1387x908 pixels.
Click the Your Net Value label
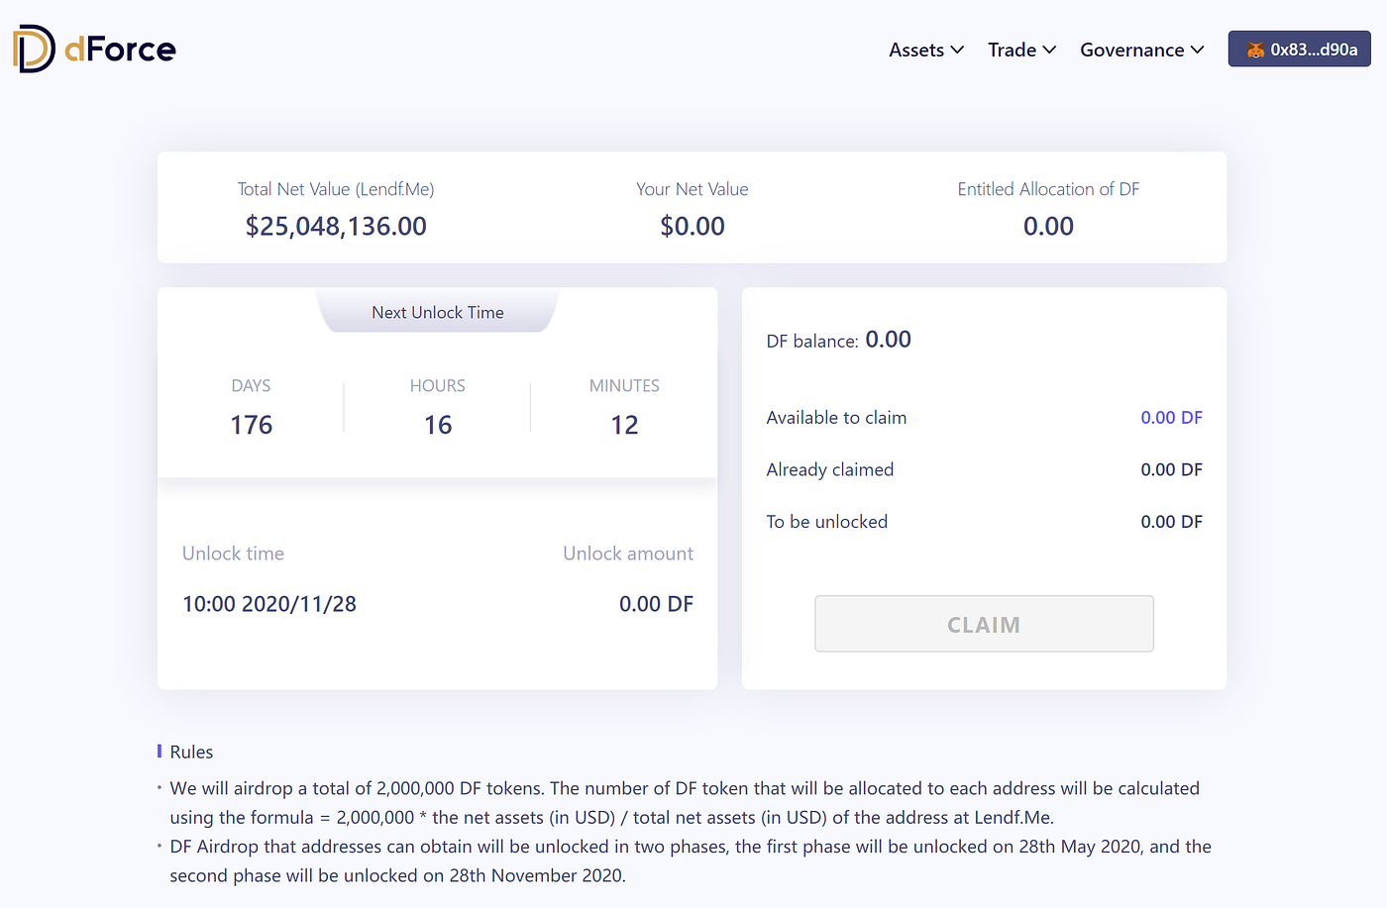[693, 189]
